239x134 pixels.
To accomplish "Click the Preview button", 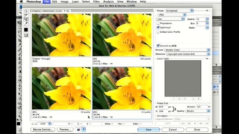I will click(65, 130).
